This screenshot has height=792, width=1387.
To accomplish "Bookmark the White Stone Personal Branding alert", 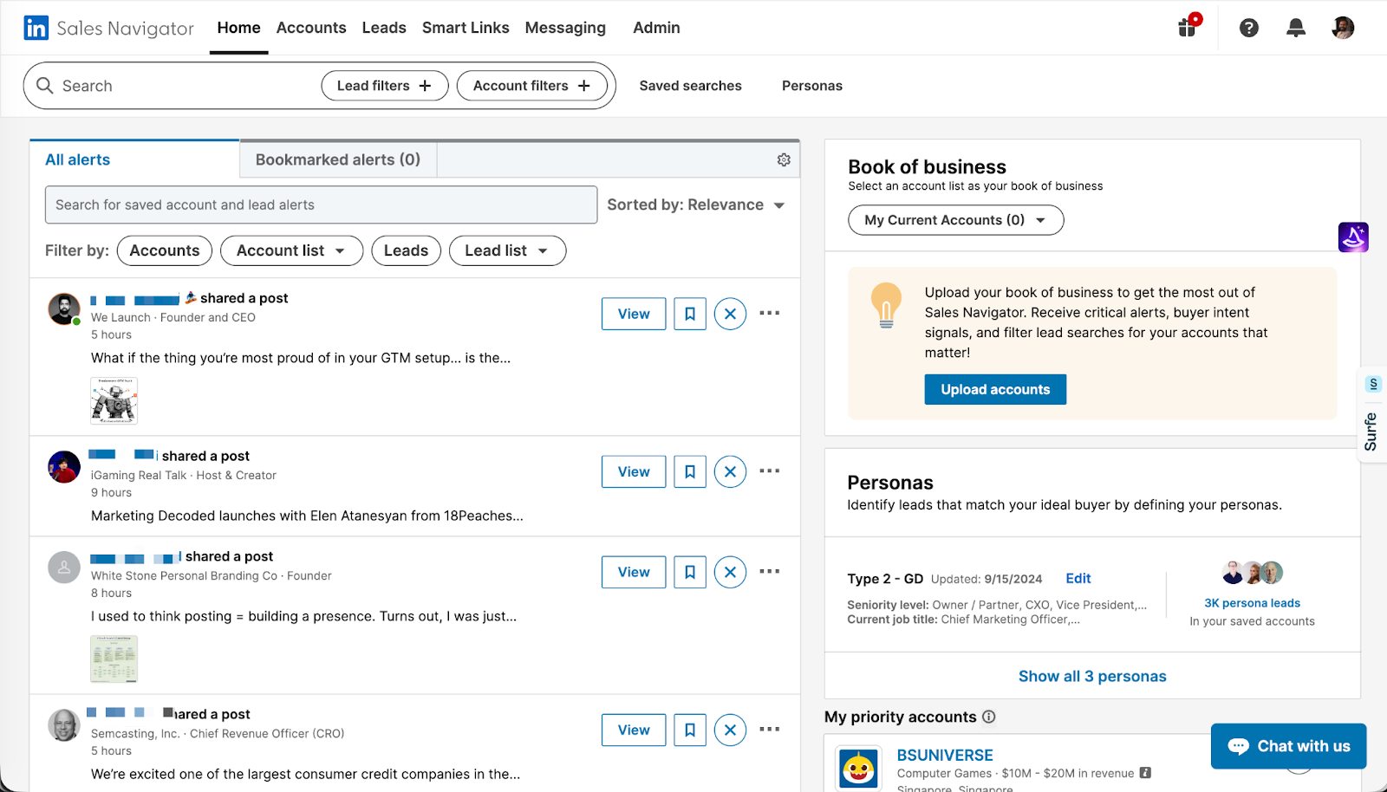I will 690,572.
